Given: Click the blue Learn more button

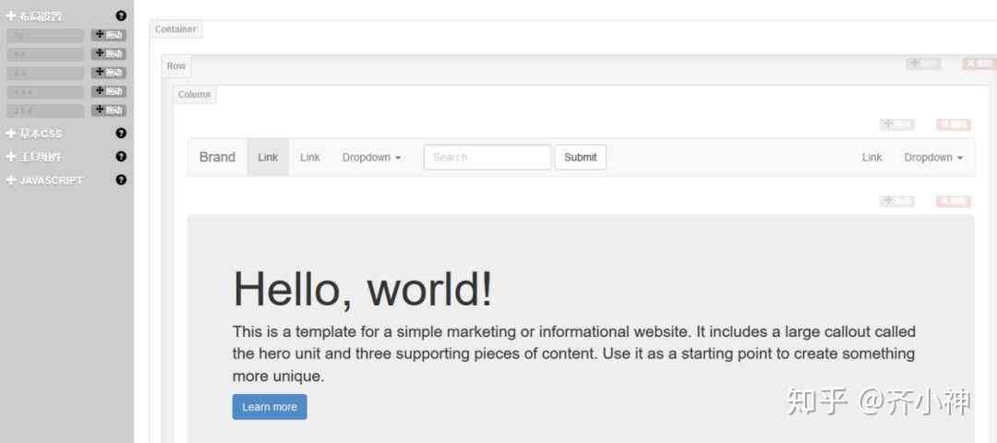Looking at the screenshot, I should [x=270, y=407].
